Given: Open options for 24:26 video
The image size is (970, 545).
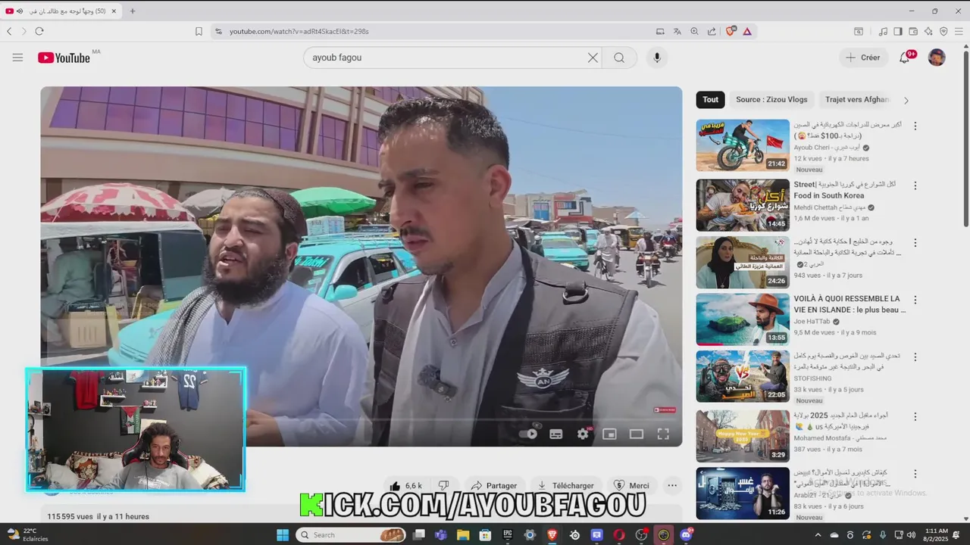Looking at the screenshot, I should tap(915, 243).
